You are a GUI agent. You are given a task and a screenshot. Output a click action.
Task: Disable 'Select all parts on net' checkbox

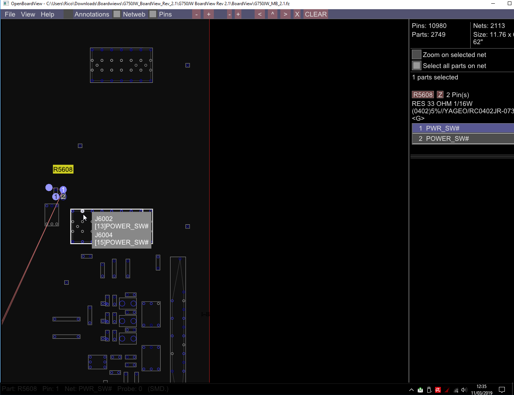coord(416,66)
